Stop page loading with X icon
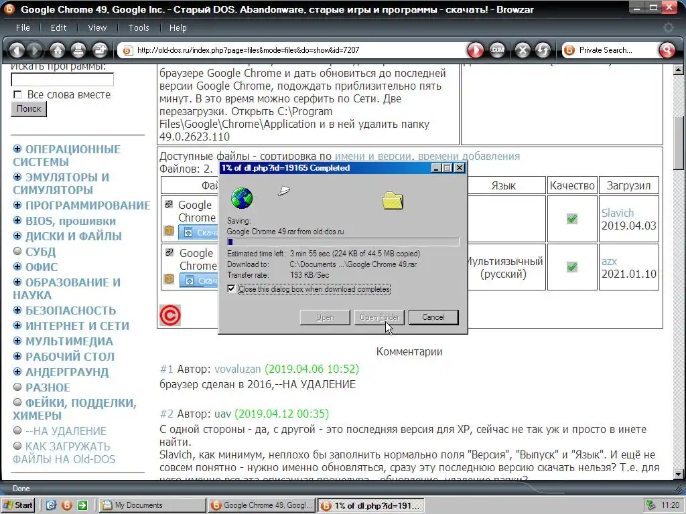 [523, 50]
